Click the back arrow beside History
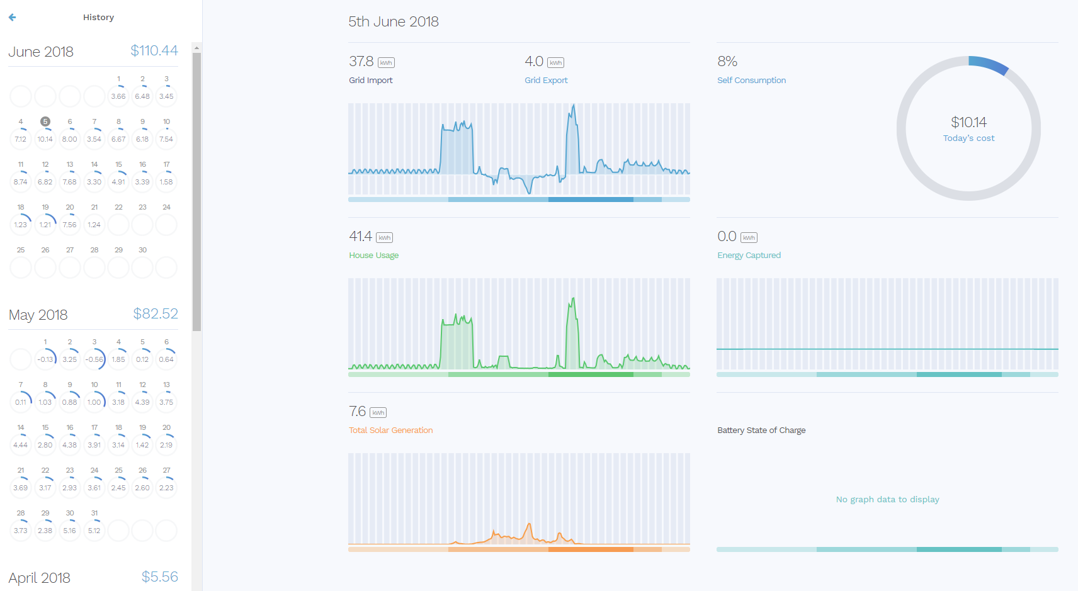1078x591 pixels. 12,18
